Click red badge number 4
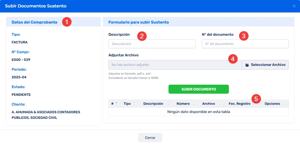300x145 pixels. (233, 59)
